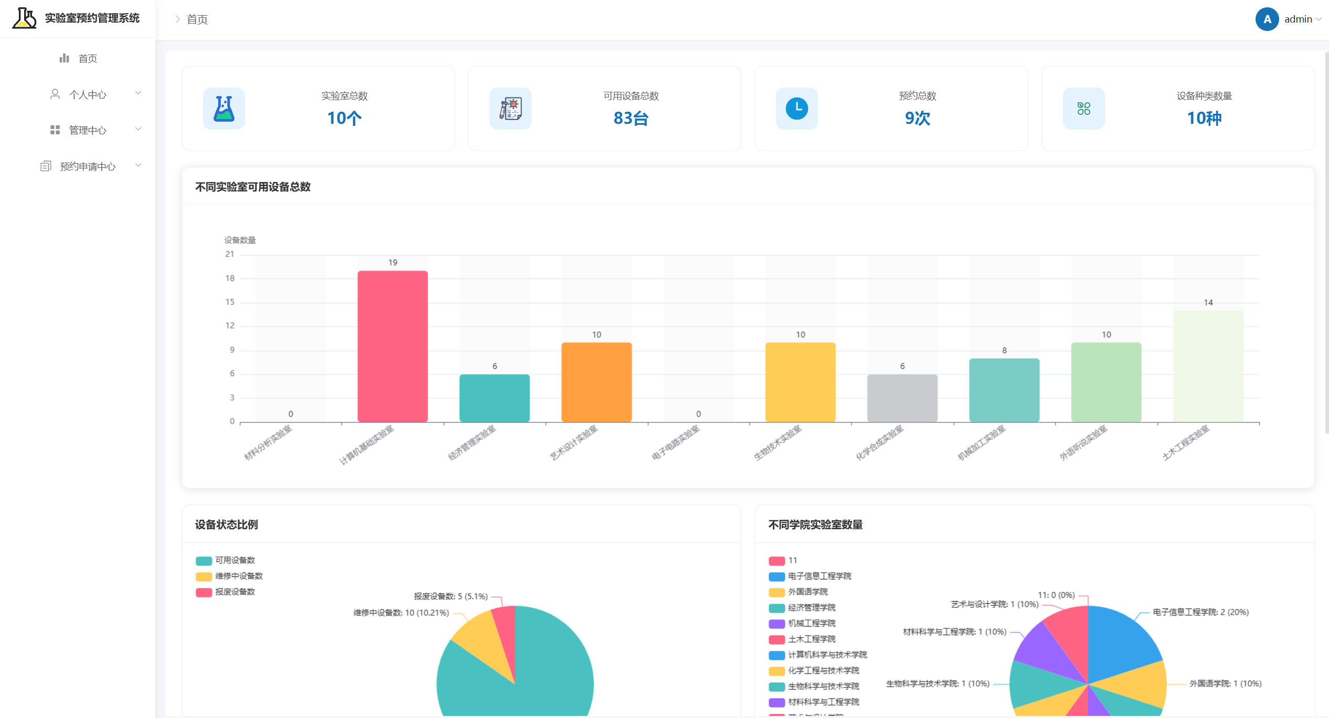Click the blue 电子信息工程学院 pie slice

1118,642
